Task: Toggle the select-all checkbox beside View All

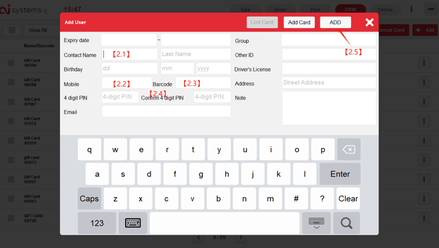Action: pos(11,30)
